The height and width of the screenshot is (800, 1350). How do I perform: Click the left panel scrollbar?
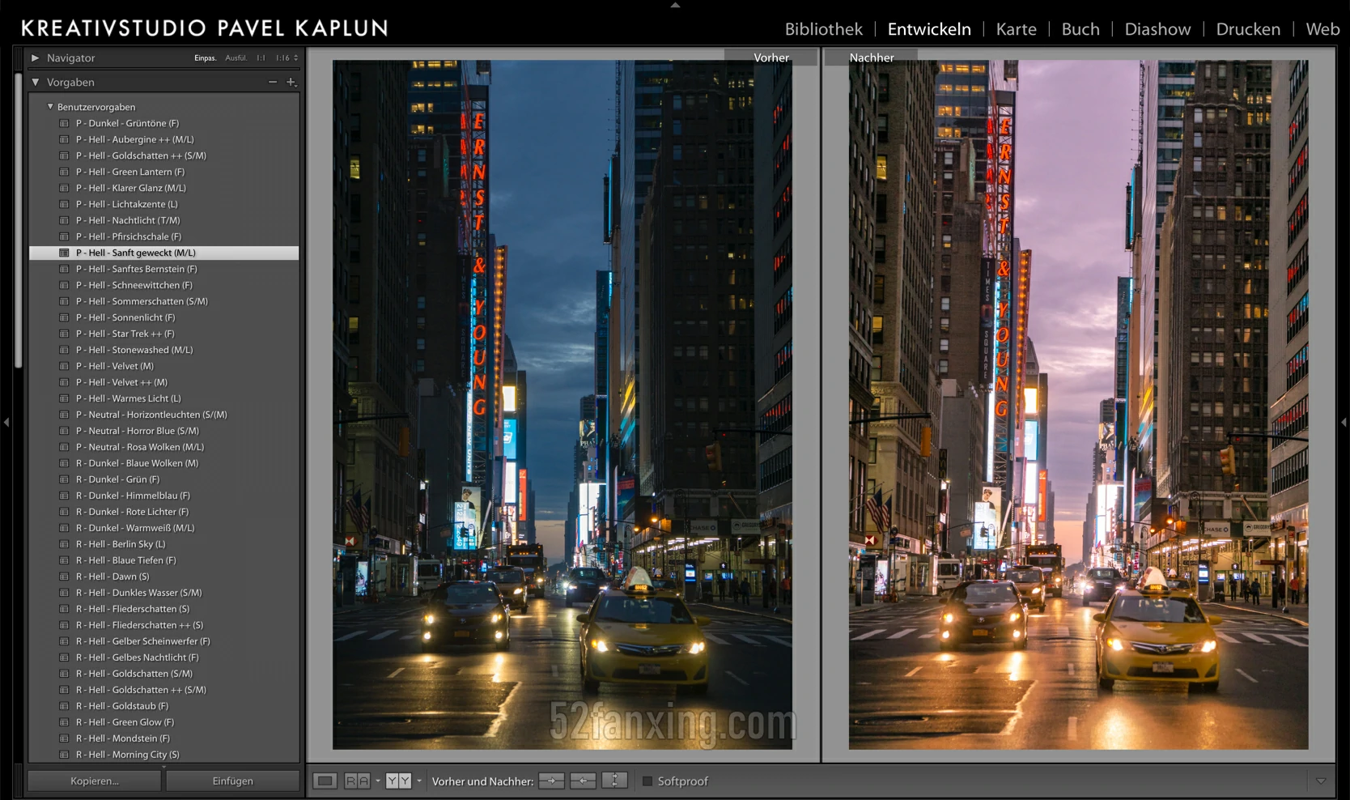pos(18,219)
